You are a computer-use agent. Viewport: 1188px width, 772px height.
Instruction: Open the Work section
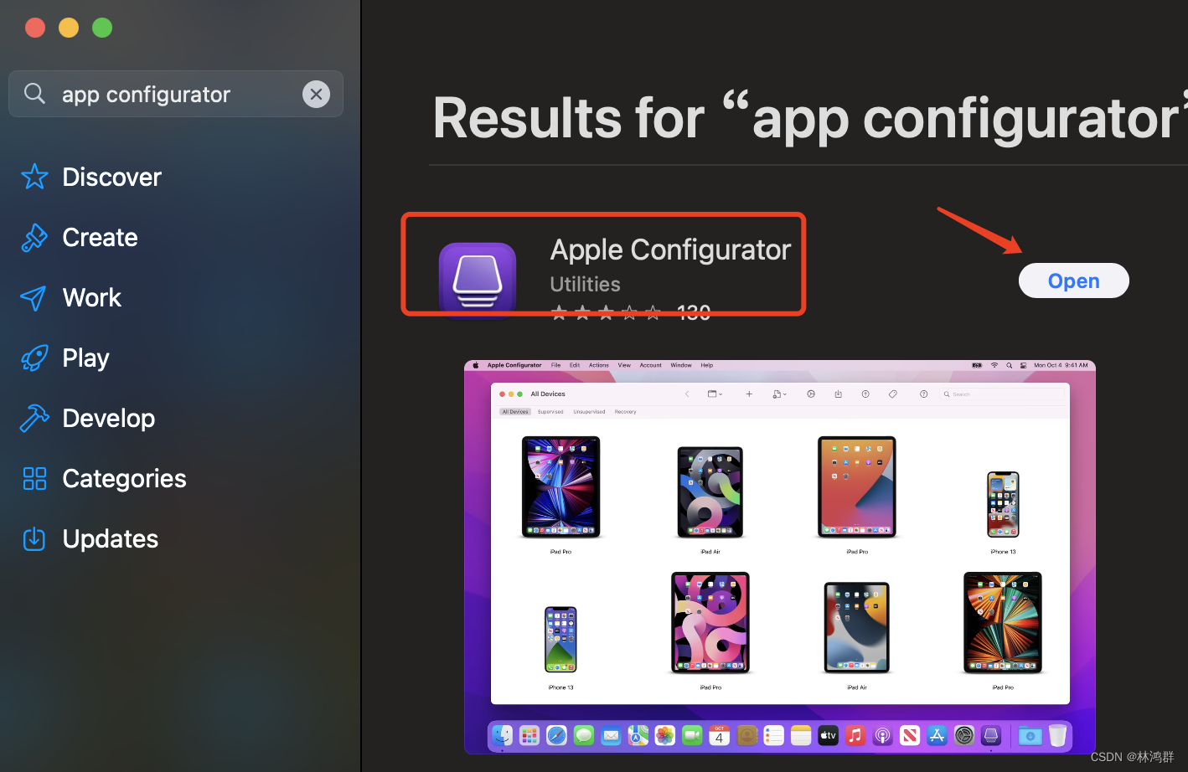pos(92,297)
